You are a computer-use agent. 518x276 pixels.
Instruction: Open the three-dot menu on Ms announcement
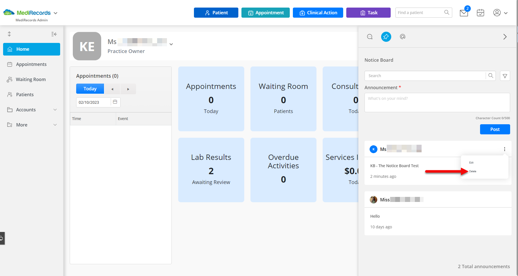coord(505,149)
